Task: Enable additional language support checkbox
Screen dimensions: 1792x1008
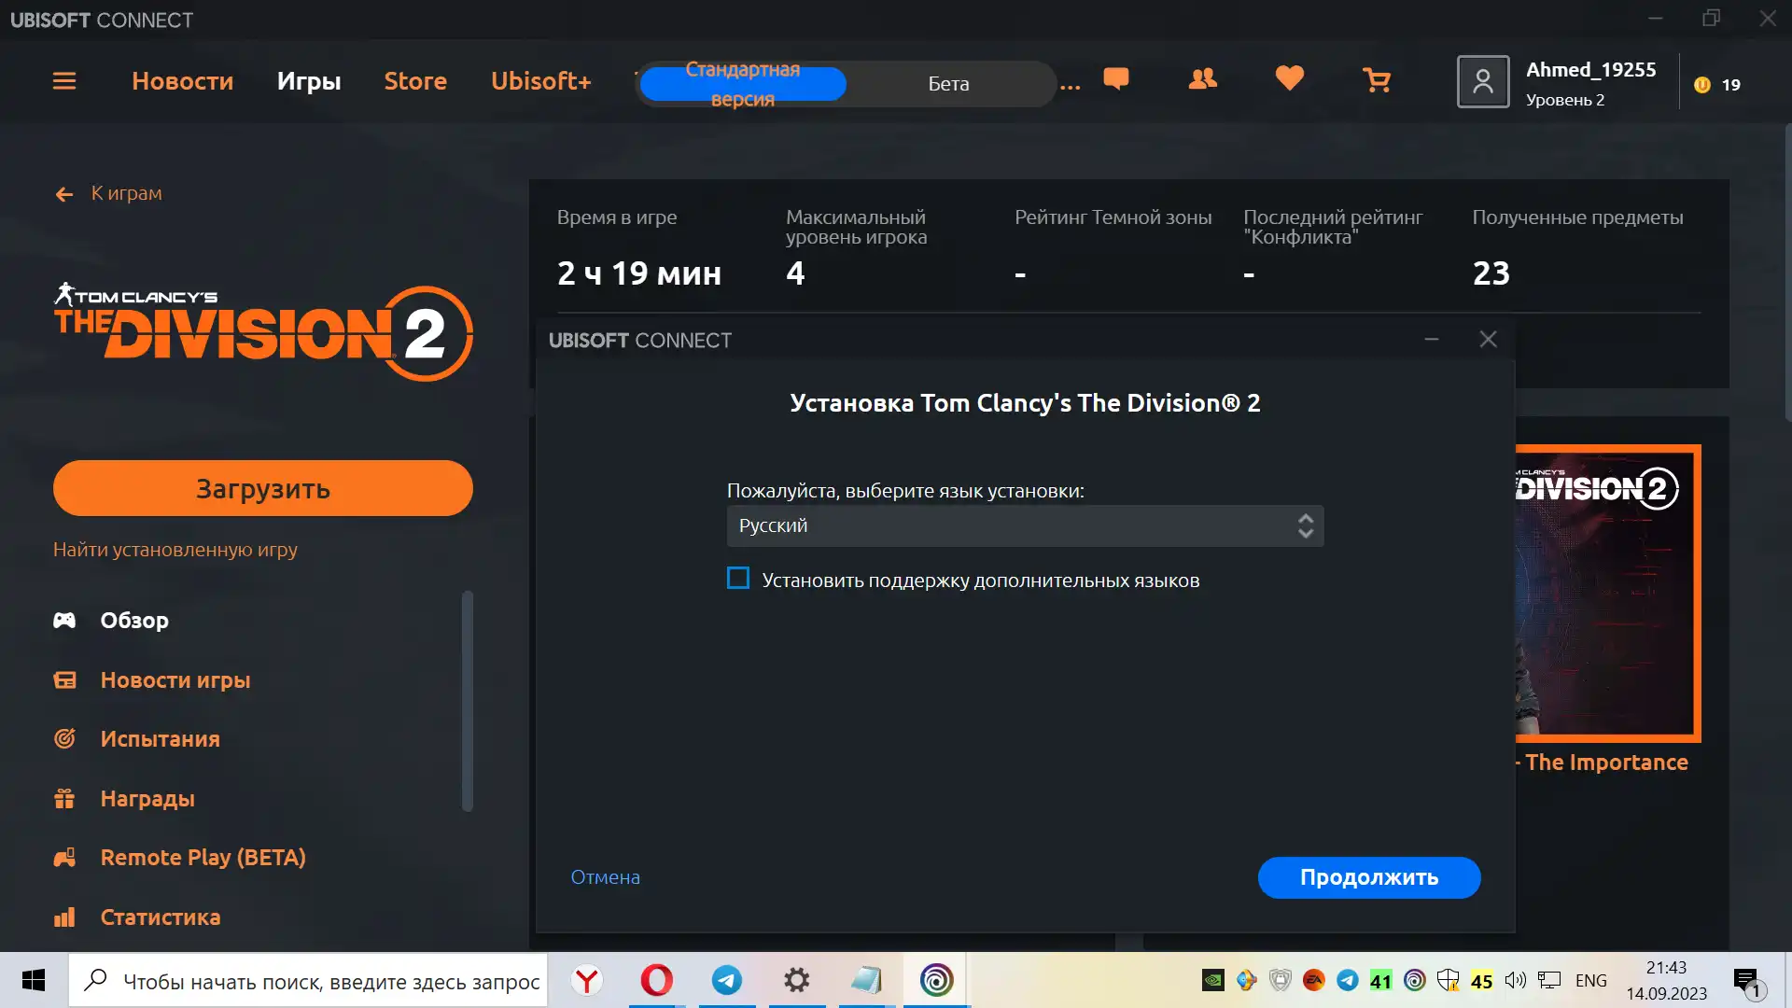Action: tap(738, 579)
